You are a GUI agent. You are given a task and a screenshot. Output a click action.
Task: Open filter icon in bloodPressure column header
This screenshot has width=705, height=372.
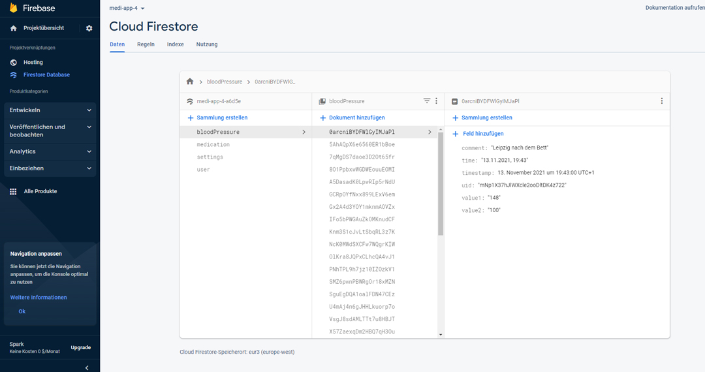(x=427, y=101)
